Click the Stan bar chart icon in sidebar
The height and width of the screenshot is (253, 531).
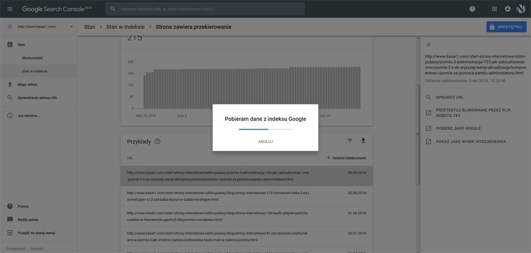coord(10,44)
